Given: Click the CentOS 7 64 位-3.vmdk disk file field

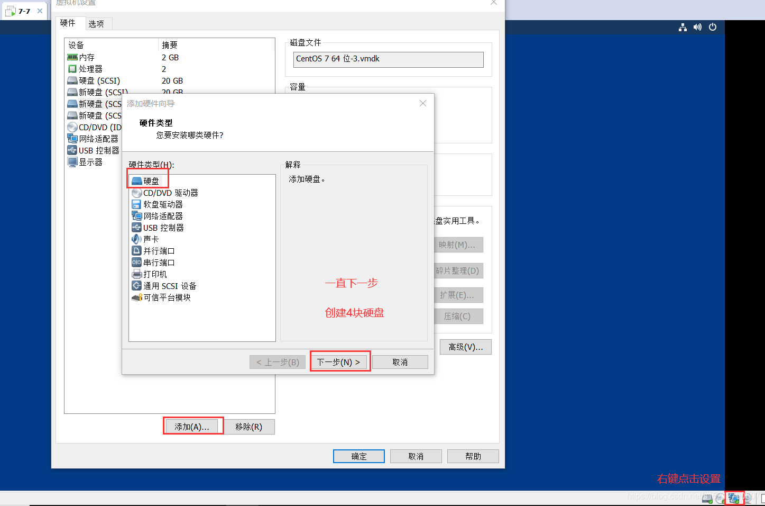Looking at the screenshot, I should [388, 59].
